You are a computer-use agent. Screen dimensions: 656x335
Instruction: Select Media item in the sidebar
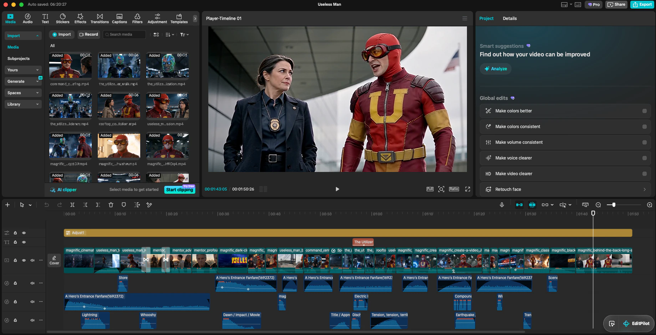click(13, 47)
